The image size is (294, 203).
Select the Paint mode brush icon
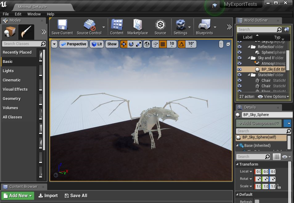[x=26, y=32]
